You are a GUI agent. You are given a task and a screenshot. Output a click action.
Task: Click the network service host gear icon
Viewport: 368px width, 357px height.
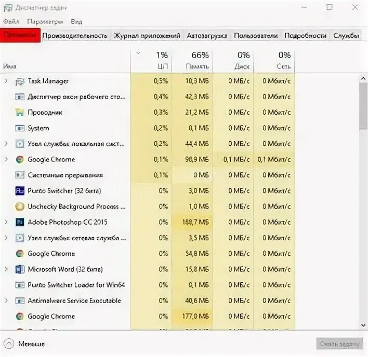pos(20,238)
